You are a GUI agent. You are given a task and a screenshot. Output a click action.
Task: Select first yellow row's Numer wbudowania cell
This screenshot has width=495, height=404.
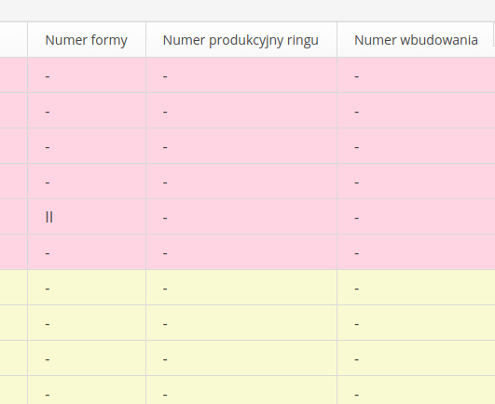[x=416, y=287]
